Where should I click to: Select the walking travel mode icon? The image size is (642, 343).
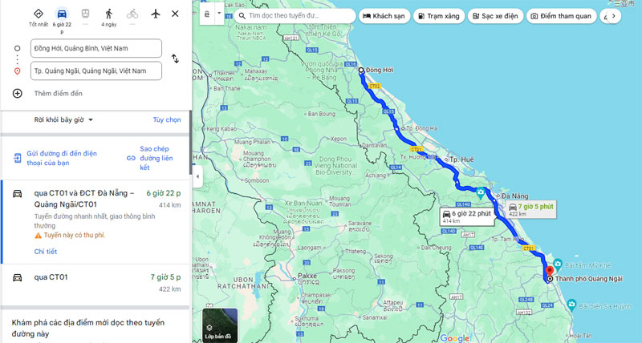108,14
